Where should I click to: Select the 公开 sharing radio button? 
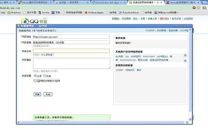point(35,76)
